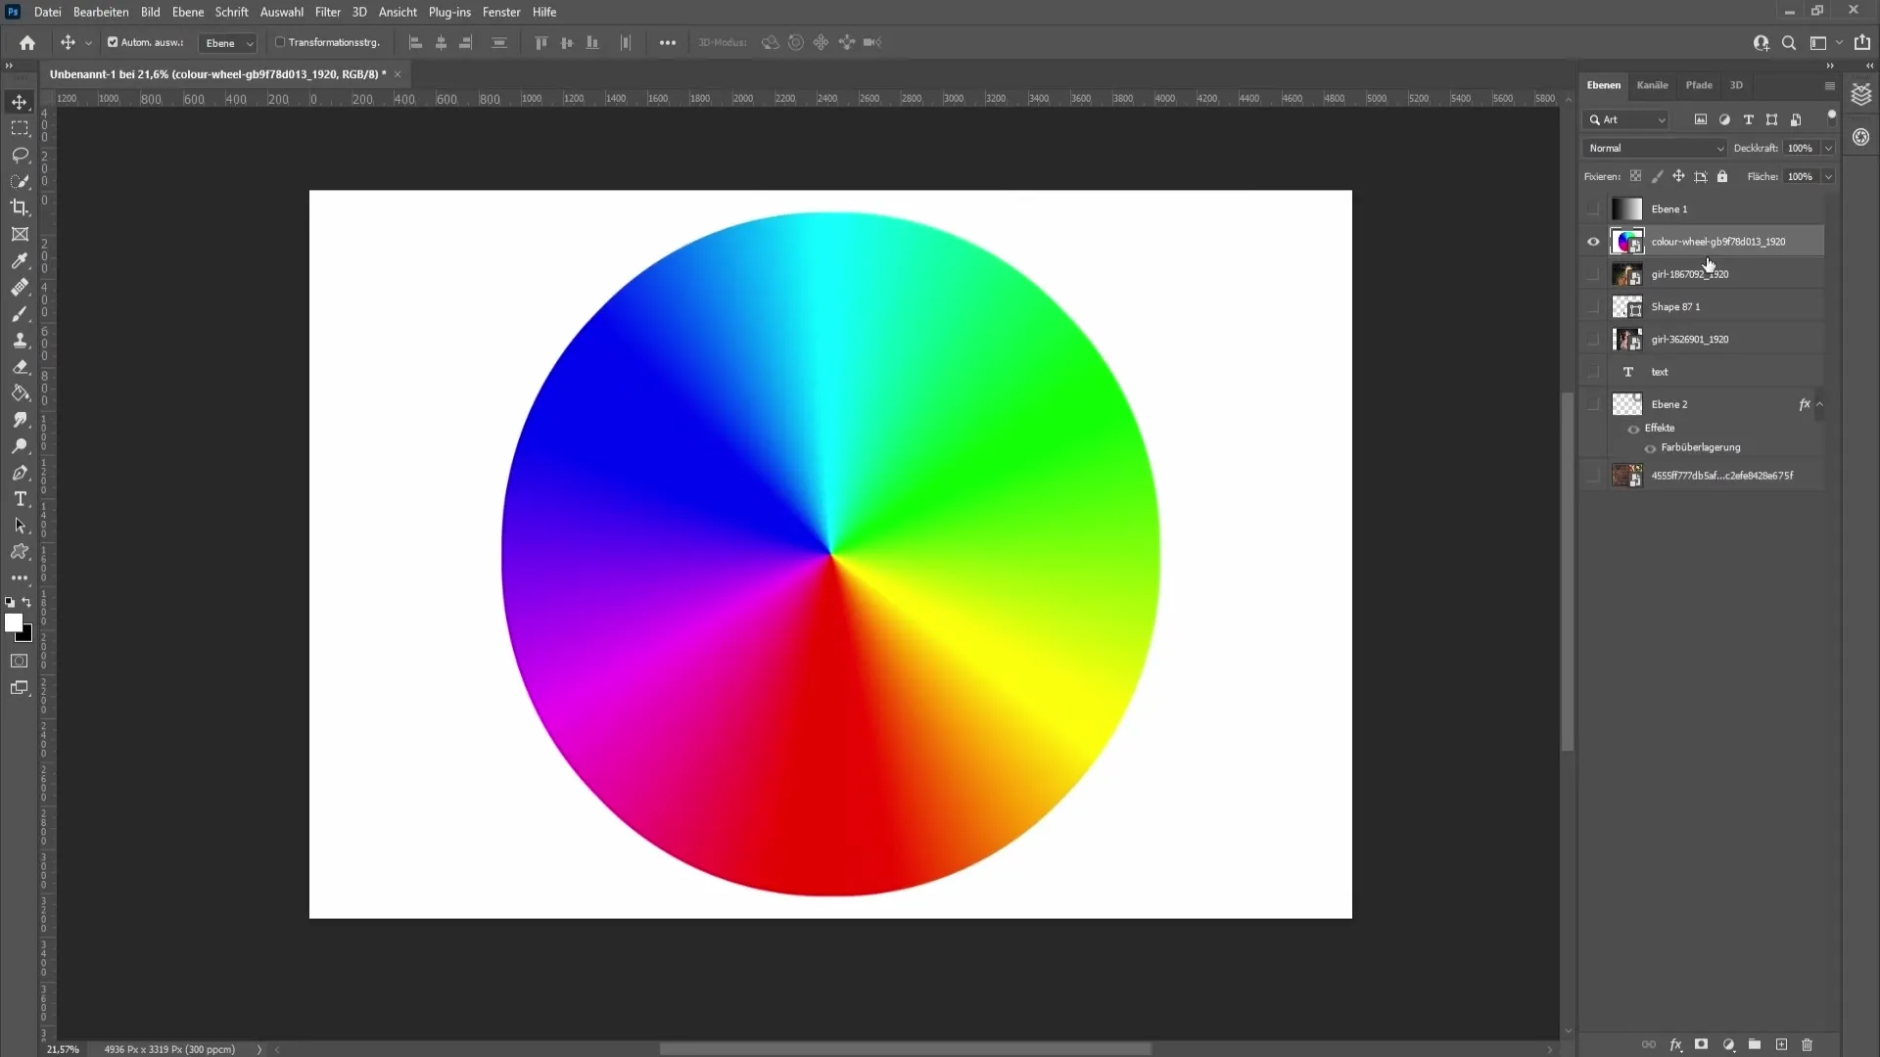The width and height of the screenshot is (1880, 1057).
Task: Select the Text tool
Action: (20, 498)
